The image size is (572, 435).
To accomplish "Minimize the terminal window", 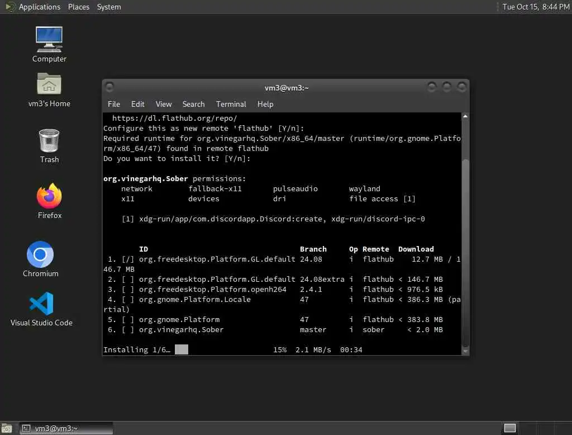I will click(432, 87).
